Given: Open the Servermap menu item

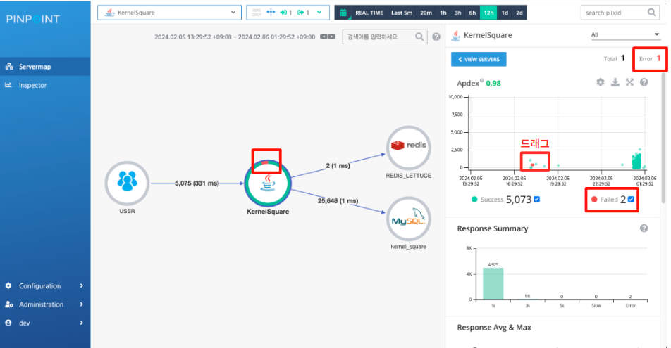Looking at the screenshot, I should (x=45, y=67).
